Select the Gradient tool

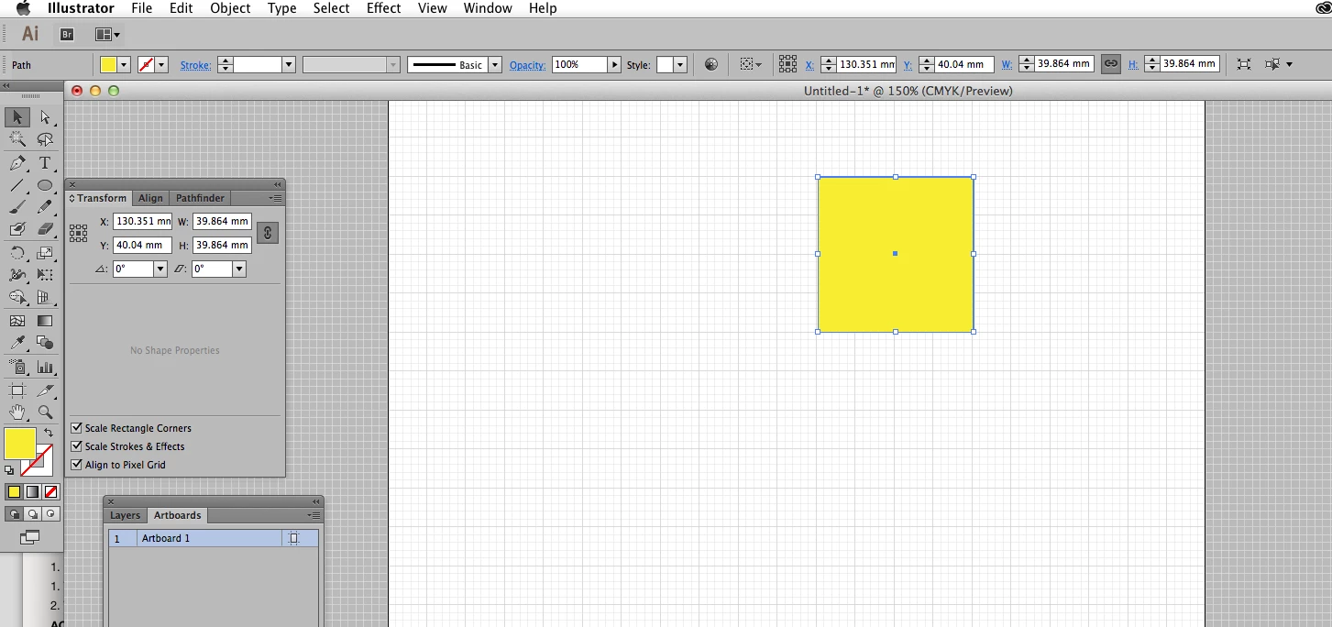tap(45, 321)
